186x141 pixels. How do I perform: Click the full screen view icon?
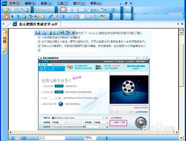point(112,10)
